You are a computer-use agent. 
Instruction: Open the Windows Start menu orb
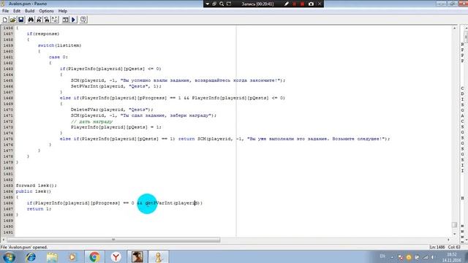9,257
